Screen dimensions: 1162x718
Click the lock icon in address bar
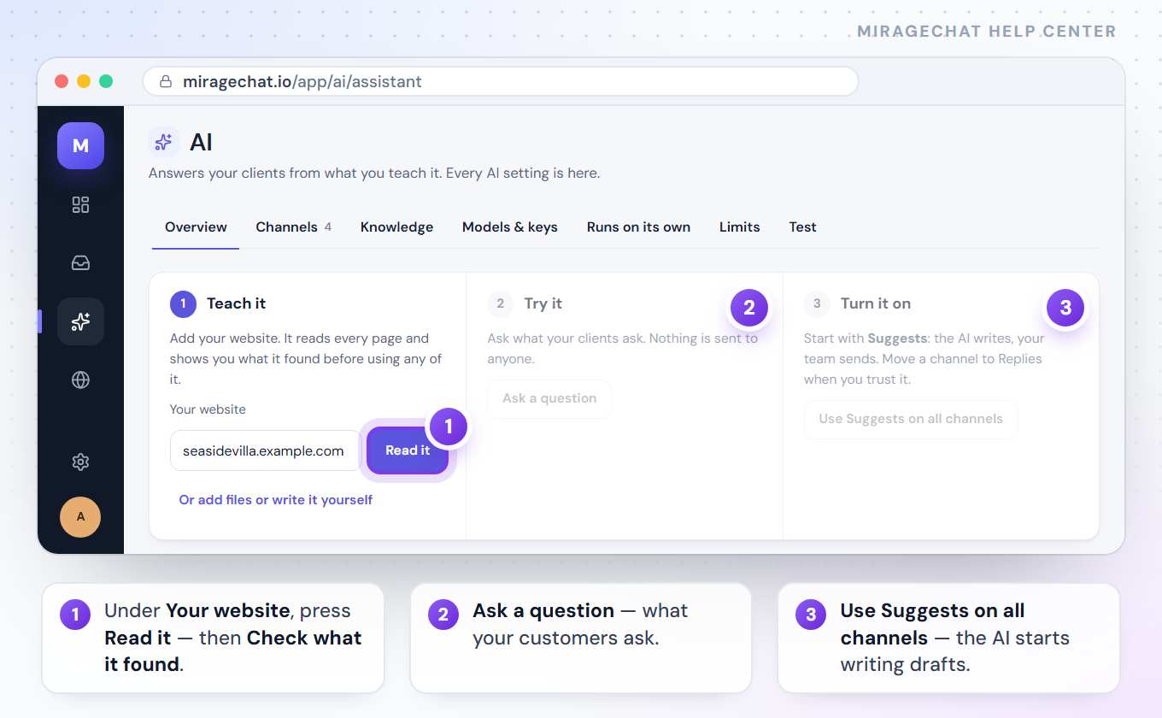(x=166, y=82)
